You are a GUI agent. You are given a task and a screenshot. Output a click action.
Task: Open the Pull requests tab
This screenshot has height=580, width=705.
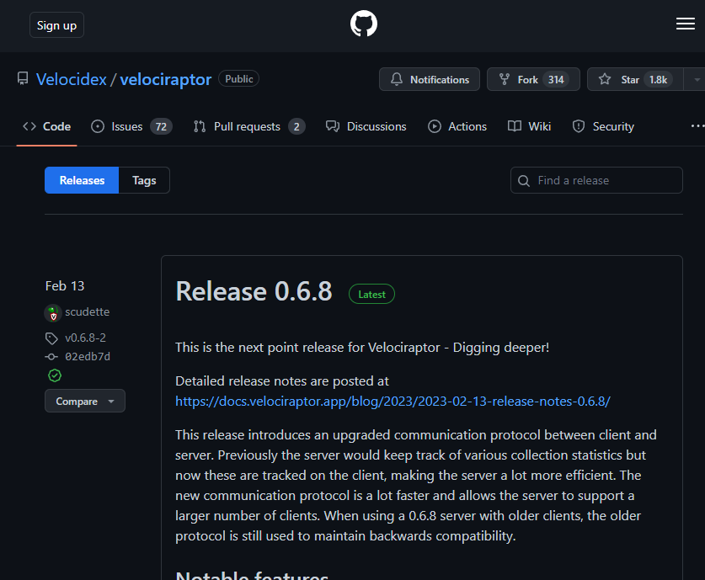[249, 127]
